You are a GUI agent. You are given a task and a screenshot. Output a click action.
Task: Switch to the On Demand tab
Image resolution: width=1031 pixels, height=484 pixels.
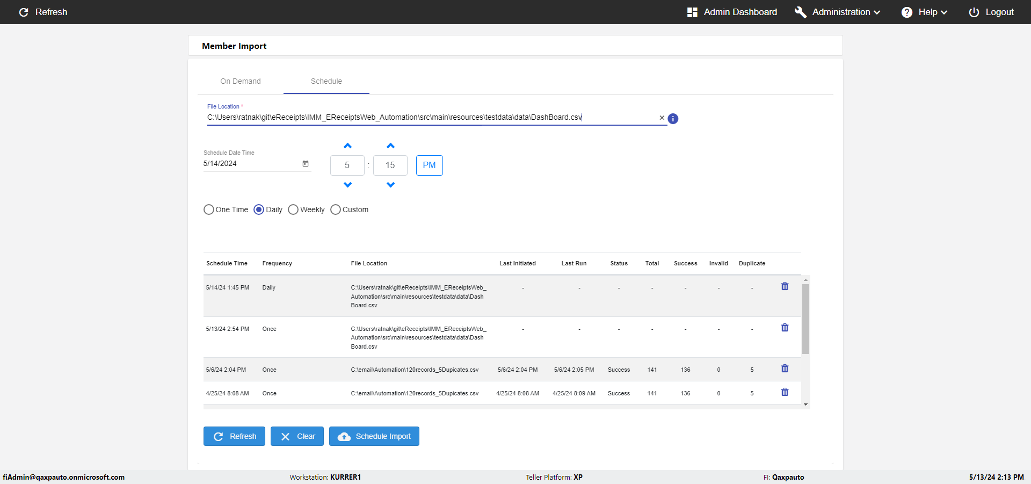point(240,81)
